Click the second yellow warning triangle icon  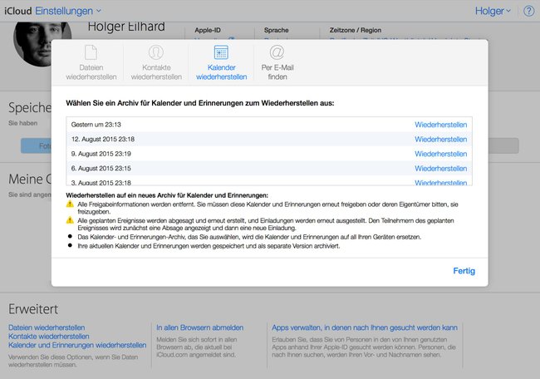pos(70,219)
